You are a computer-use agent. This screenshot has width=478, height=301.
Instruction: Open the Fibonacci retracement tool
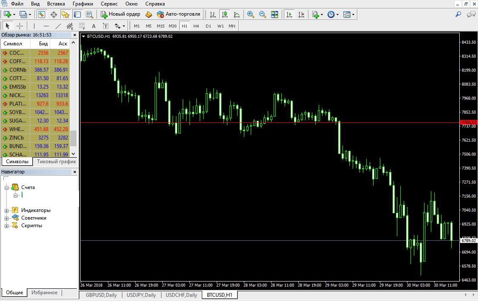tap(82, 26)
